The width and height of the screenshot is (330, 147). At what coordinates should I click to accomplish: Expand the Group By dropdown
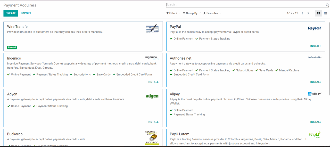pyautogui.click(x=192, y=13)
